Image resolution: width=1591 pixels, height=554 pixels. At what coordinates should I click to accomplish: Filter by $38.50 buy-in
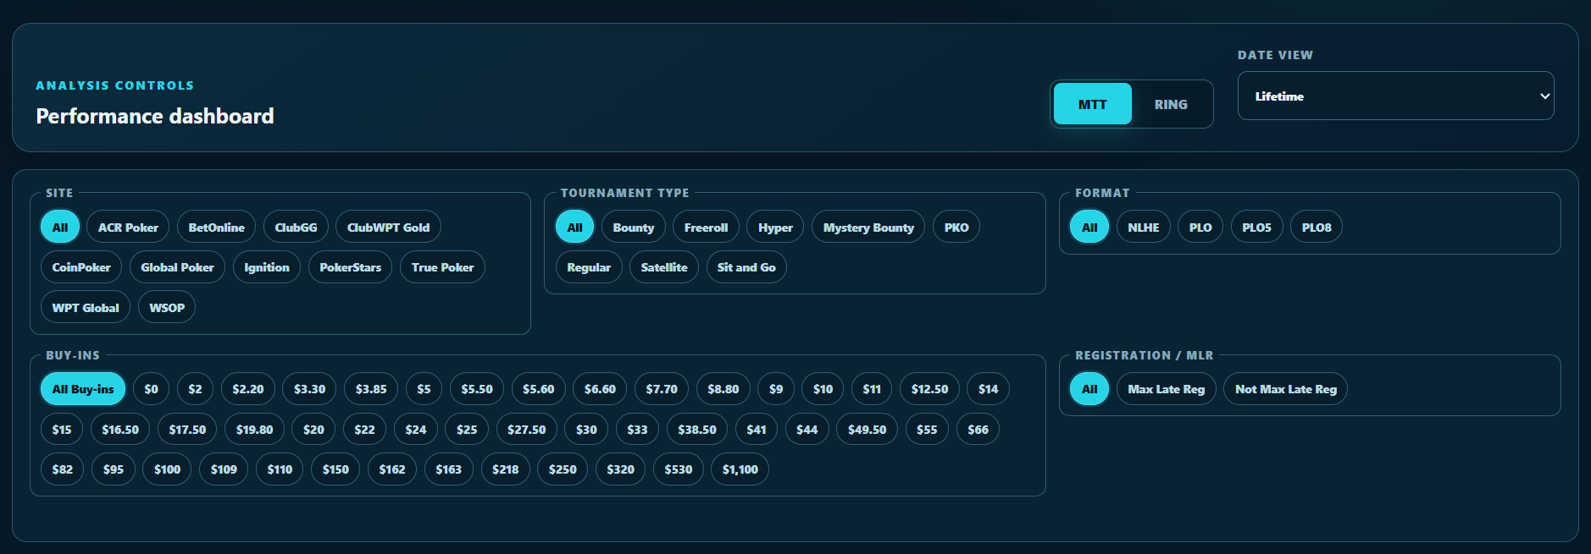coord(697,429)
